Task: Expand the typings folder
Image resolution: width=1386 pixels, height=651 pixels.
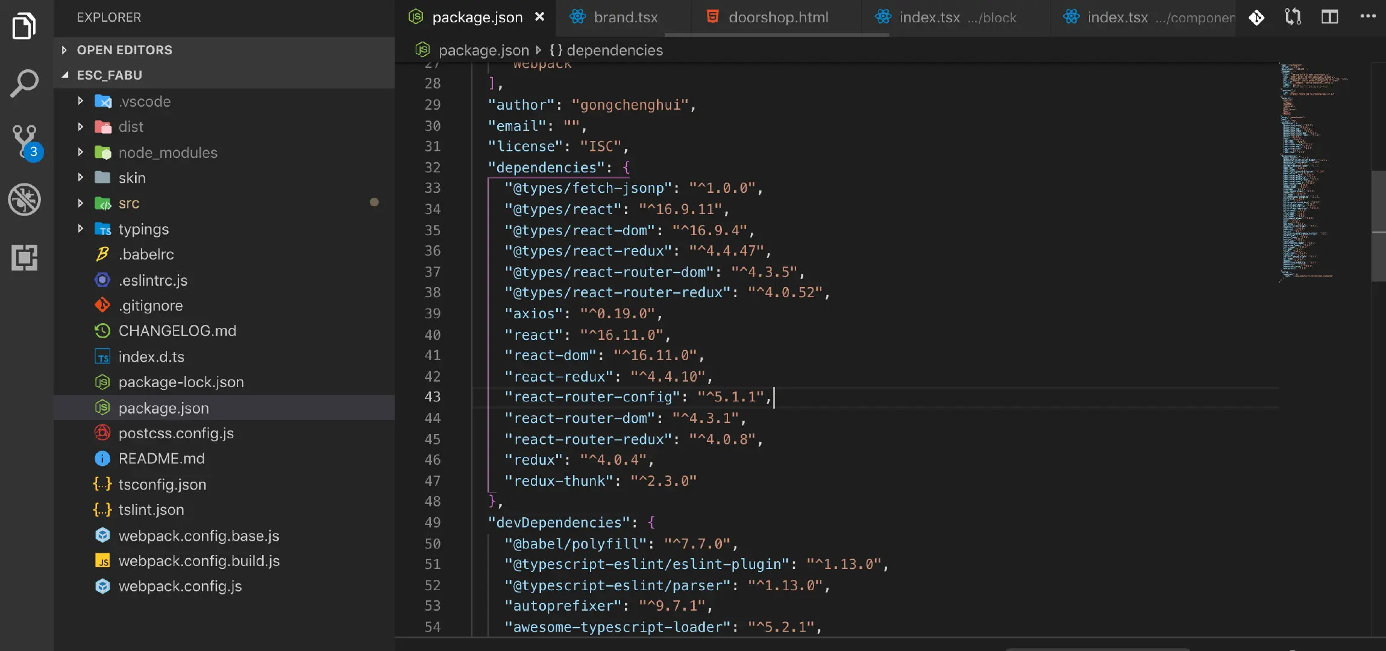Action: (224, 229)
